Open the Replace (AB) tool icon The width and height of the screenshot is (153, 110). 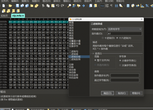74,6
